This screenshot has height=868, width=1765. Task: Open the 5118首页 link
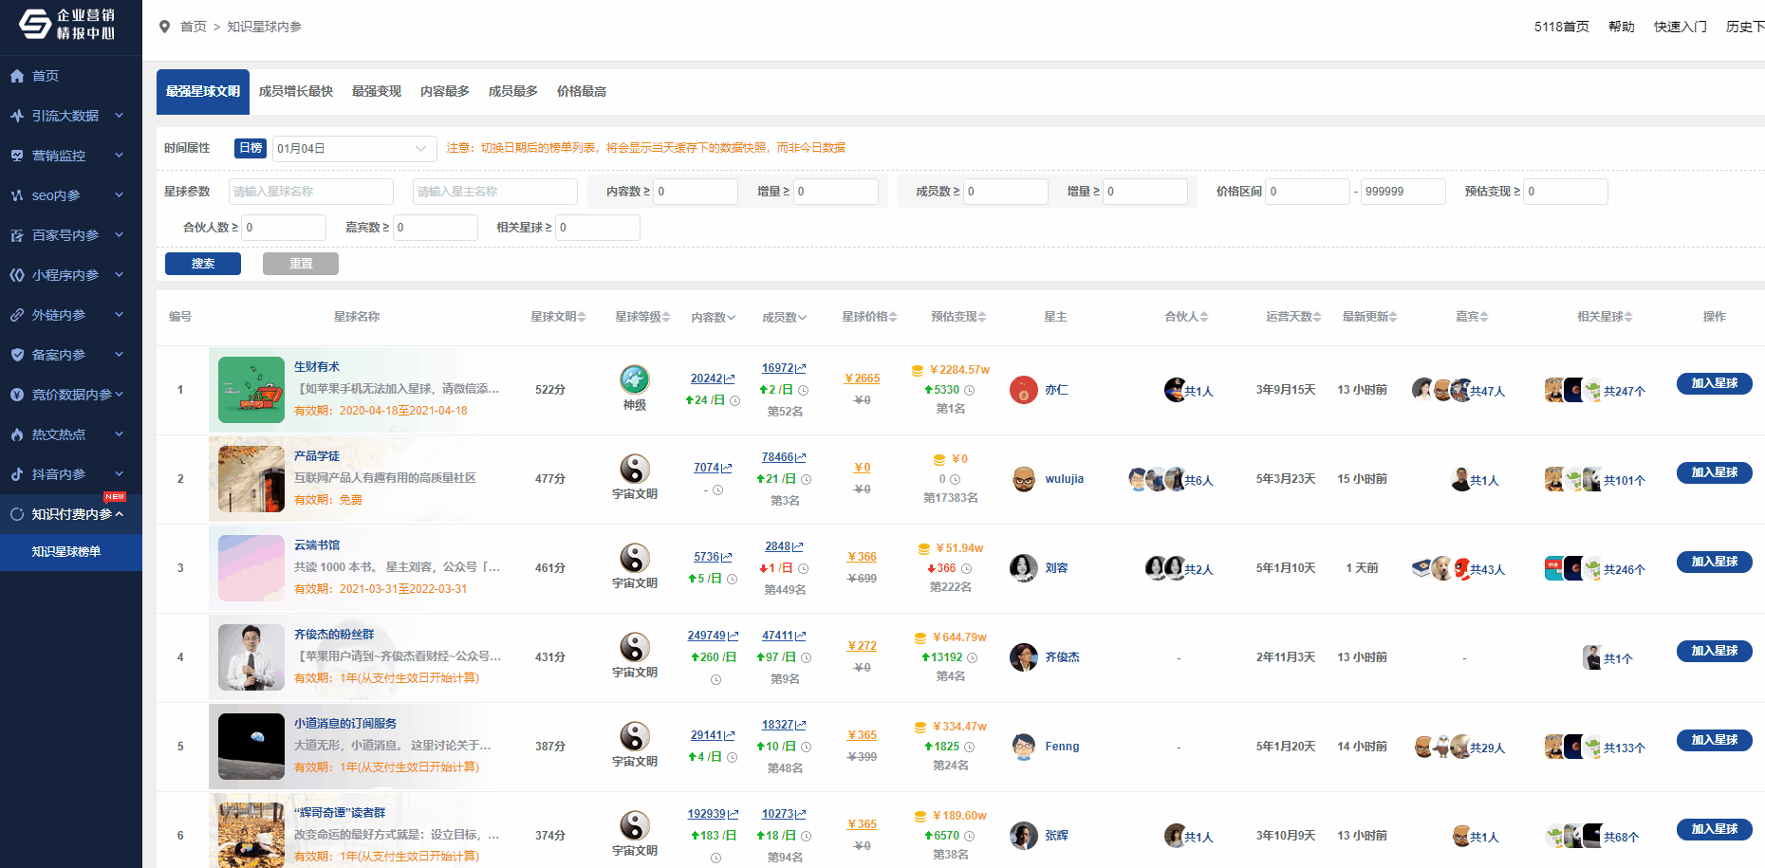(1562, 27)
